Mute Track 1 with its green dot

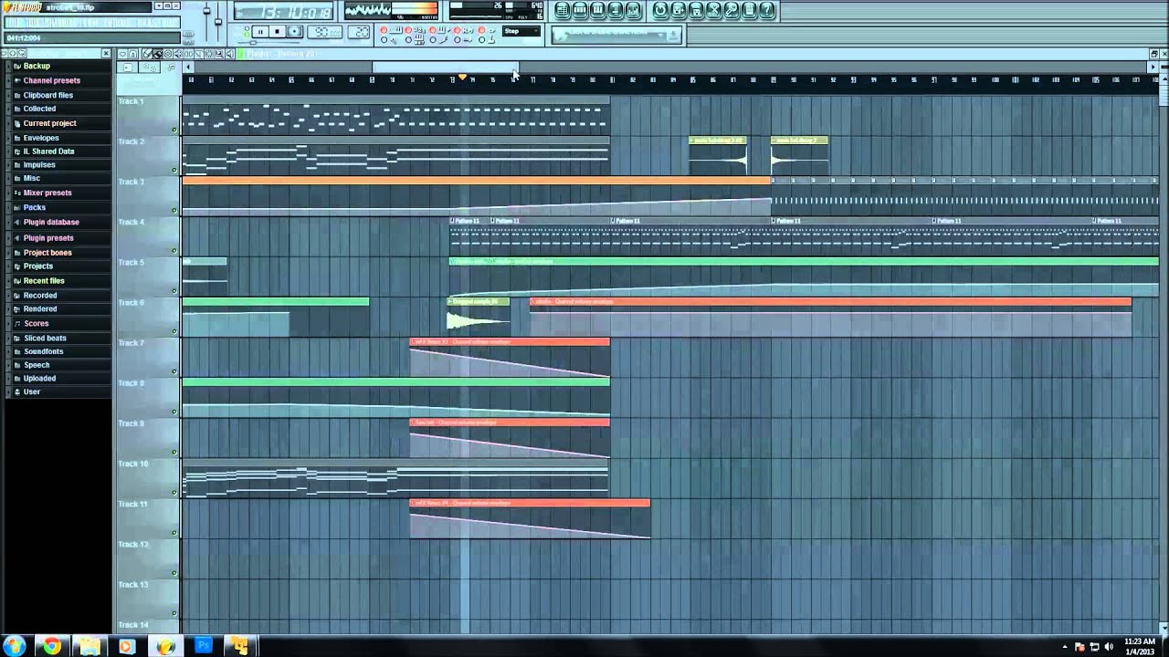(174, 130)
